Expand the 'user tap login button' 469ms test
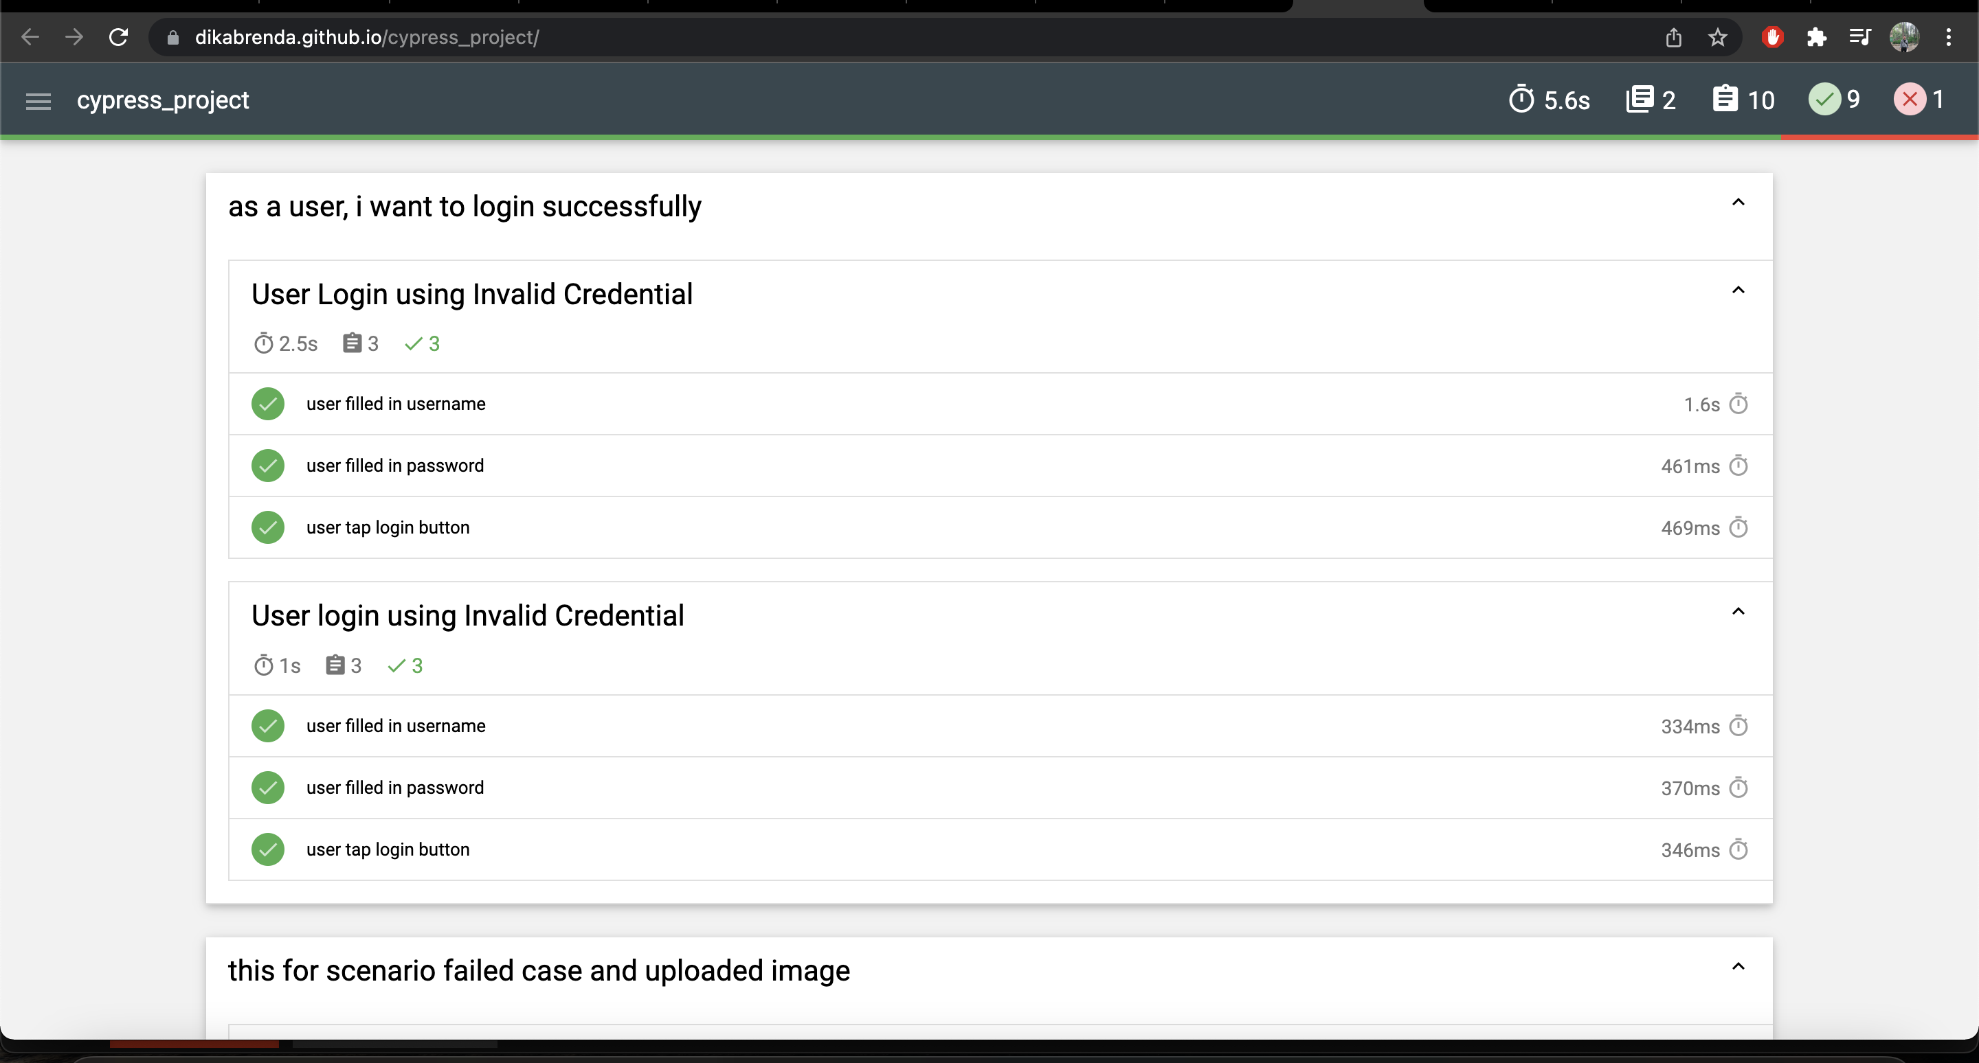The image size is (1979, 1063). (x=1000, y=527)
